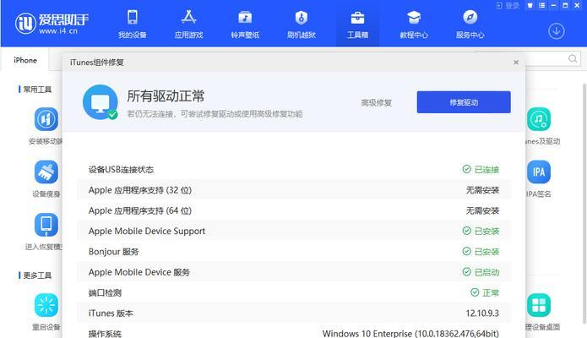Open the 设备瘦身 cleanup tool icon

[46, 172]
